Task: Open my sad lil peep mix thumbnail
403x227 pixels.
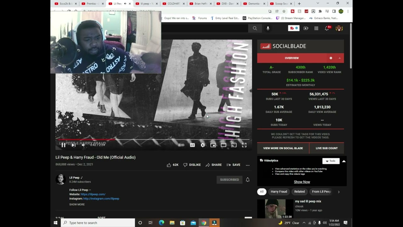Action: click(x=276, y=209)
